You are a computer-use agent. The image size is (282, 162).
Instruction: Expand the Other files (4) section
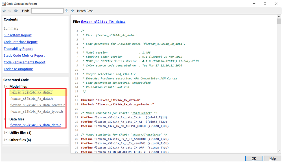click(6, 140)
